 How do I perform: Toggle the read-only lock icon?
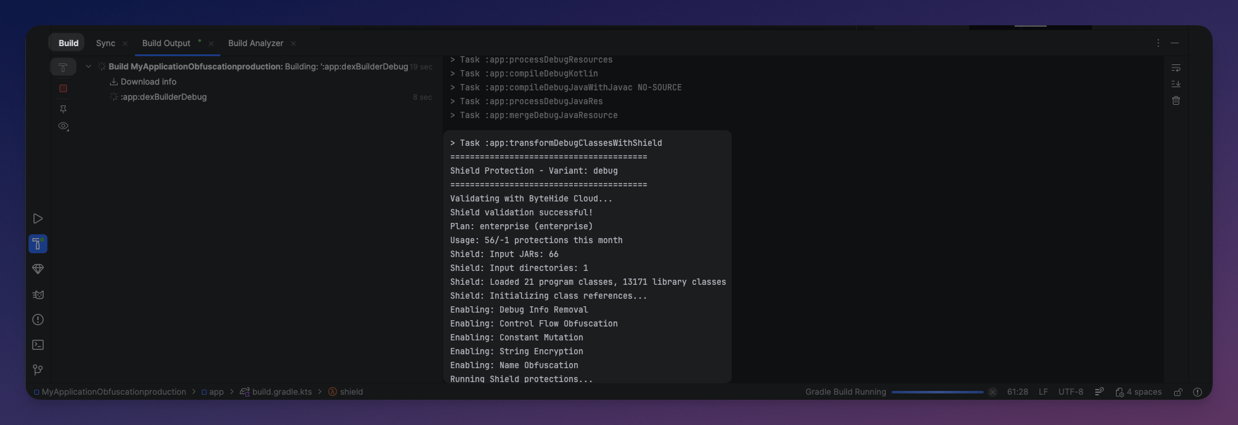click(1178, 392)
